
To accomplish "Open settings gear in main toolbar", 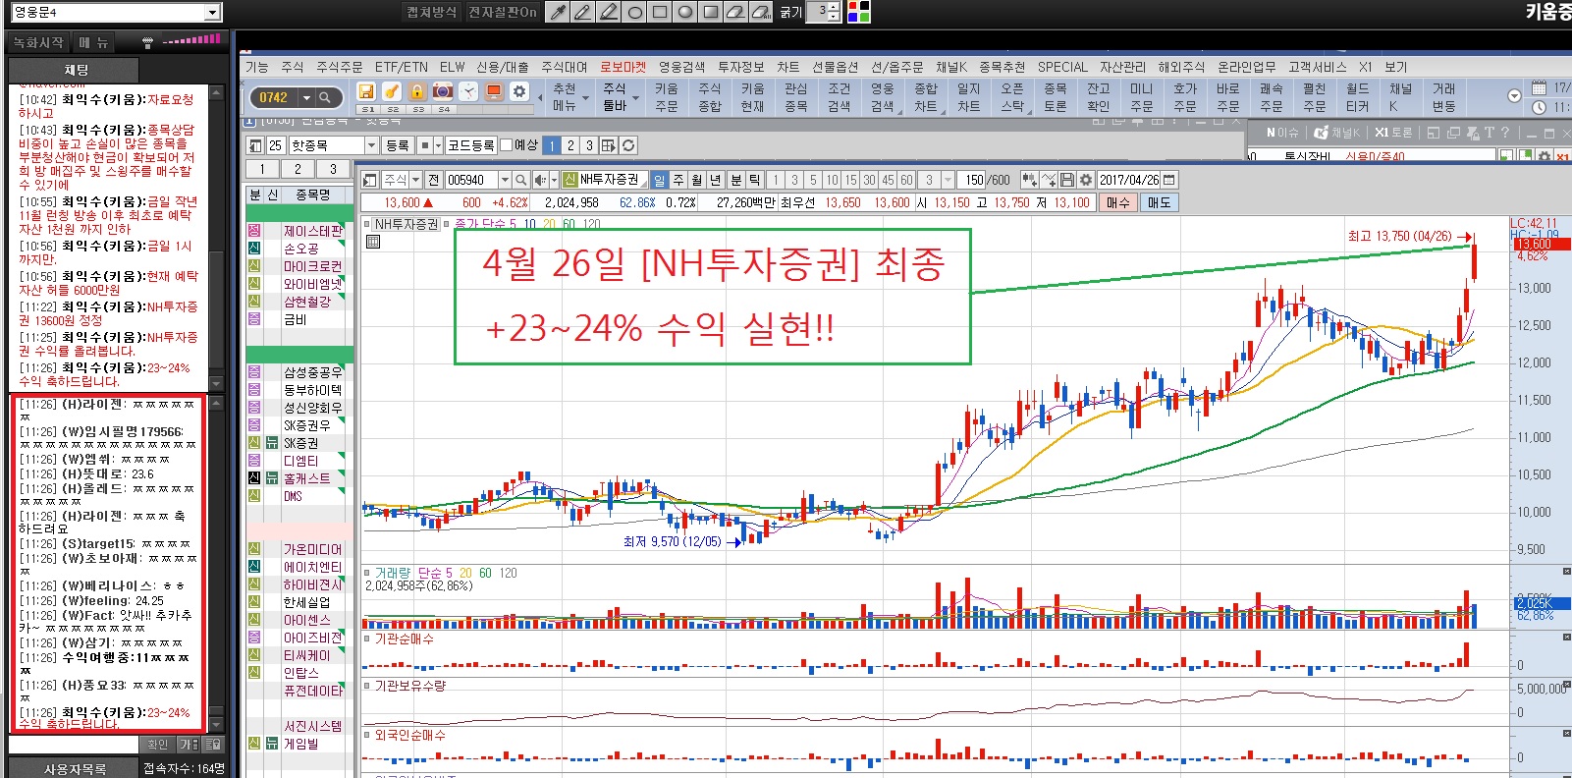I will pyautogui.click(x=519, y=92).
